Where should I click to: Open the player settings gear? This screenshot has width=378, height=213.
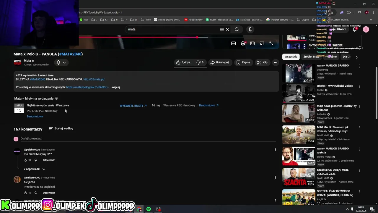click(243, 43)
